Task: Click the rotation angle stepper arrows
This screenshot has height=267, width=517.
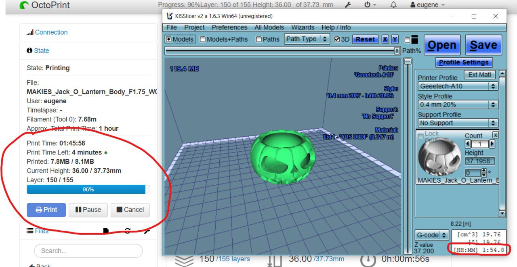Action: coord(484,173)
